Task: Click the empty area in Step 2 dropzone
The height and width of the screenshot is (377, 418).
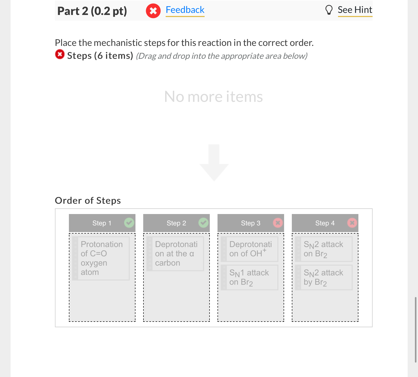Action: pyautogui.click(x=176, y=297)
